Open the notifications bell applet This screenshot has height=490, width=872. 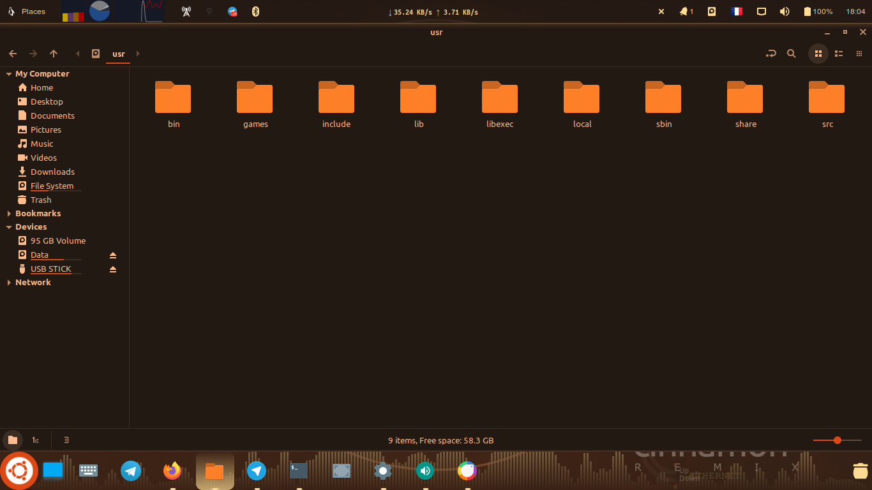(686, 11)
